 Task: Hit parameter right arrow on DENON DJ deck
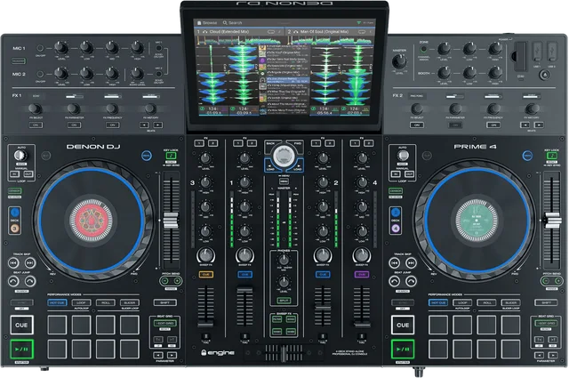pos(172,355)
